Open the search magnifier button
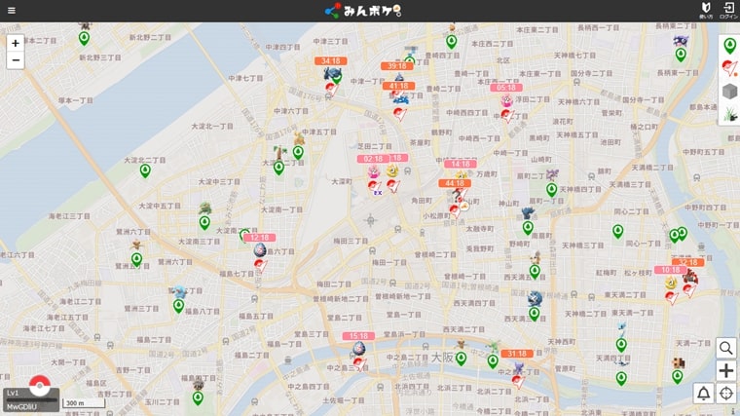The width and height of the screenshot is (740, 416). click(725, 348)
